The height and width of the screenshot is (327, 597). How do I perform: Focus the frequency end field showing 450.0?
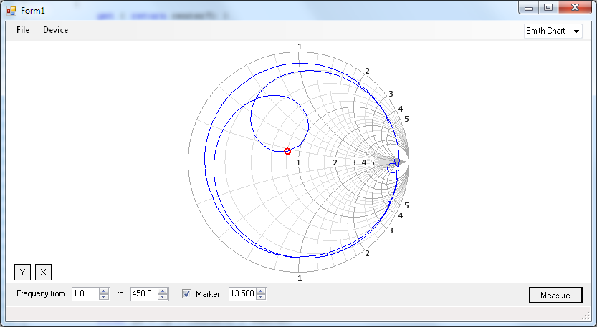(143, 293)
